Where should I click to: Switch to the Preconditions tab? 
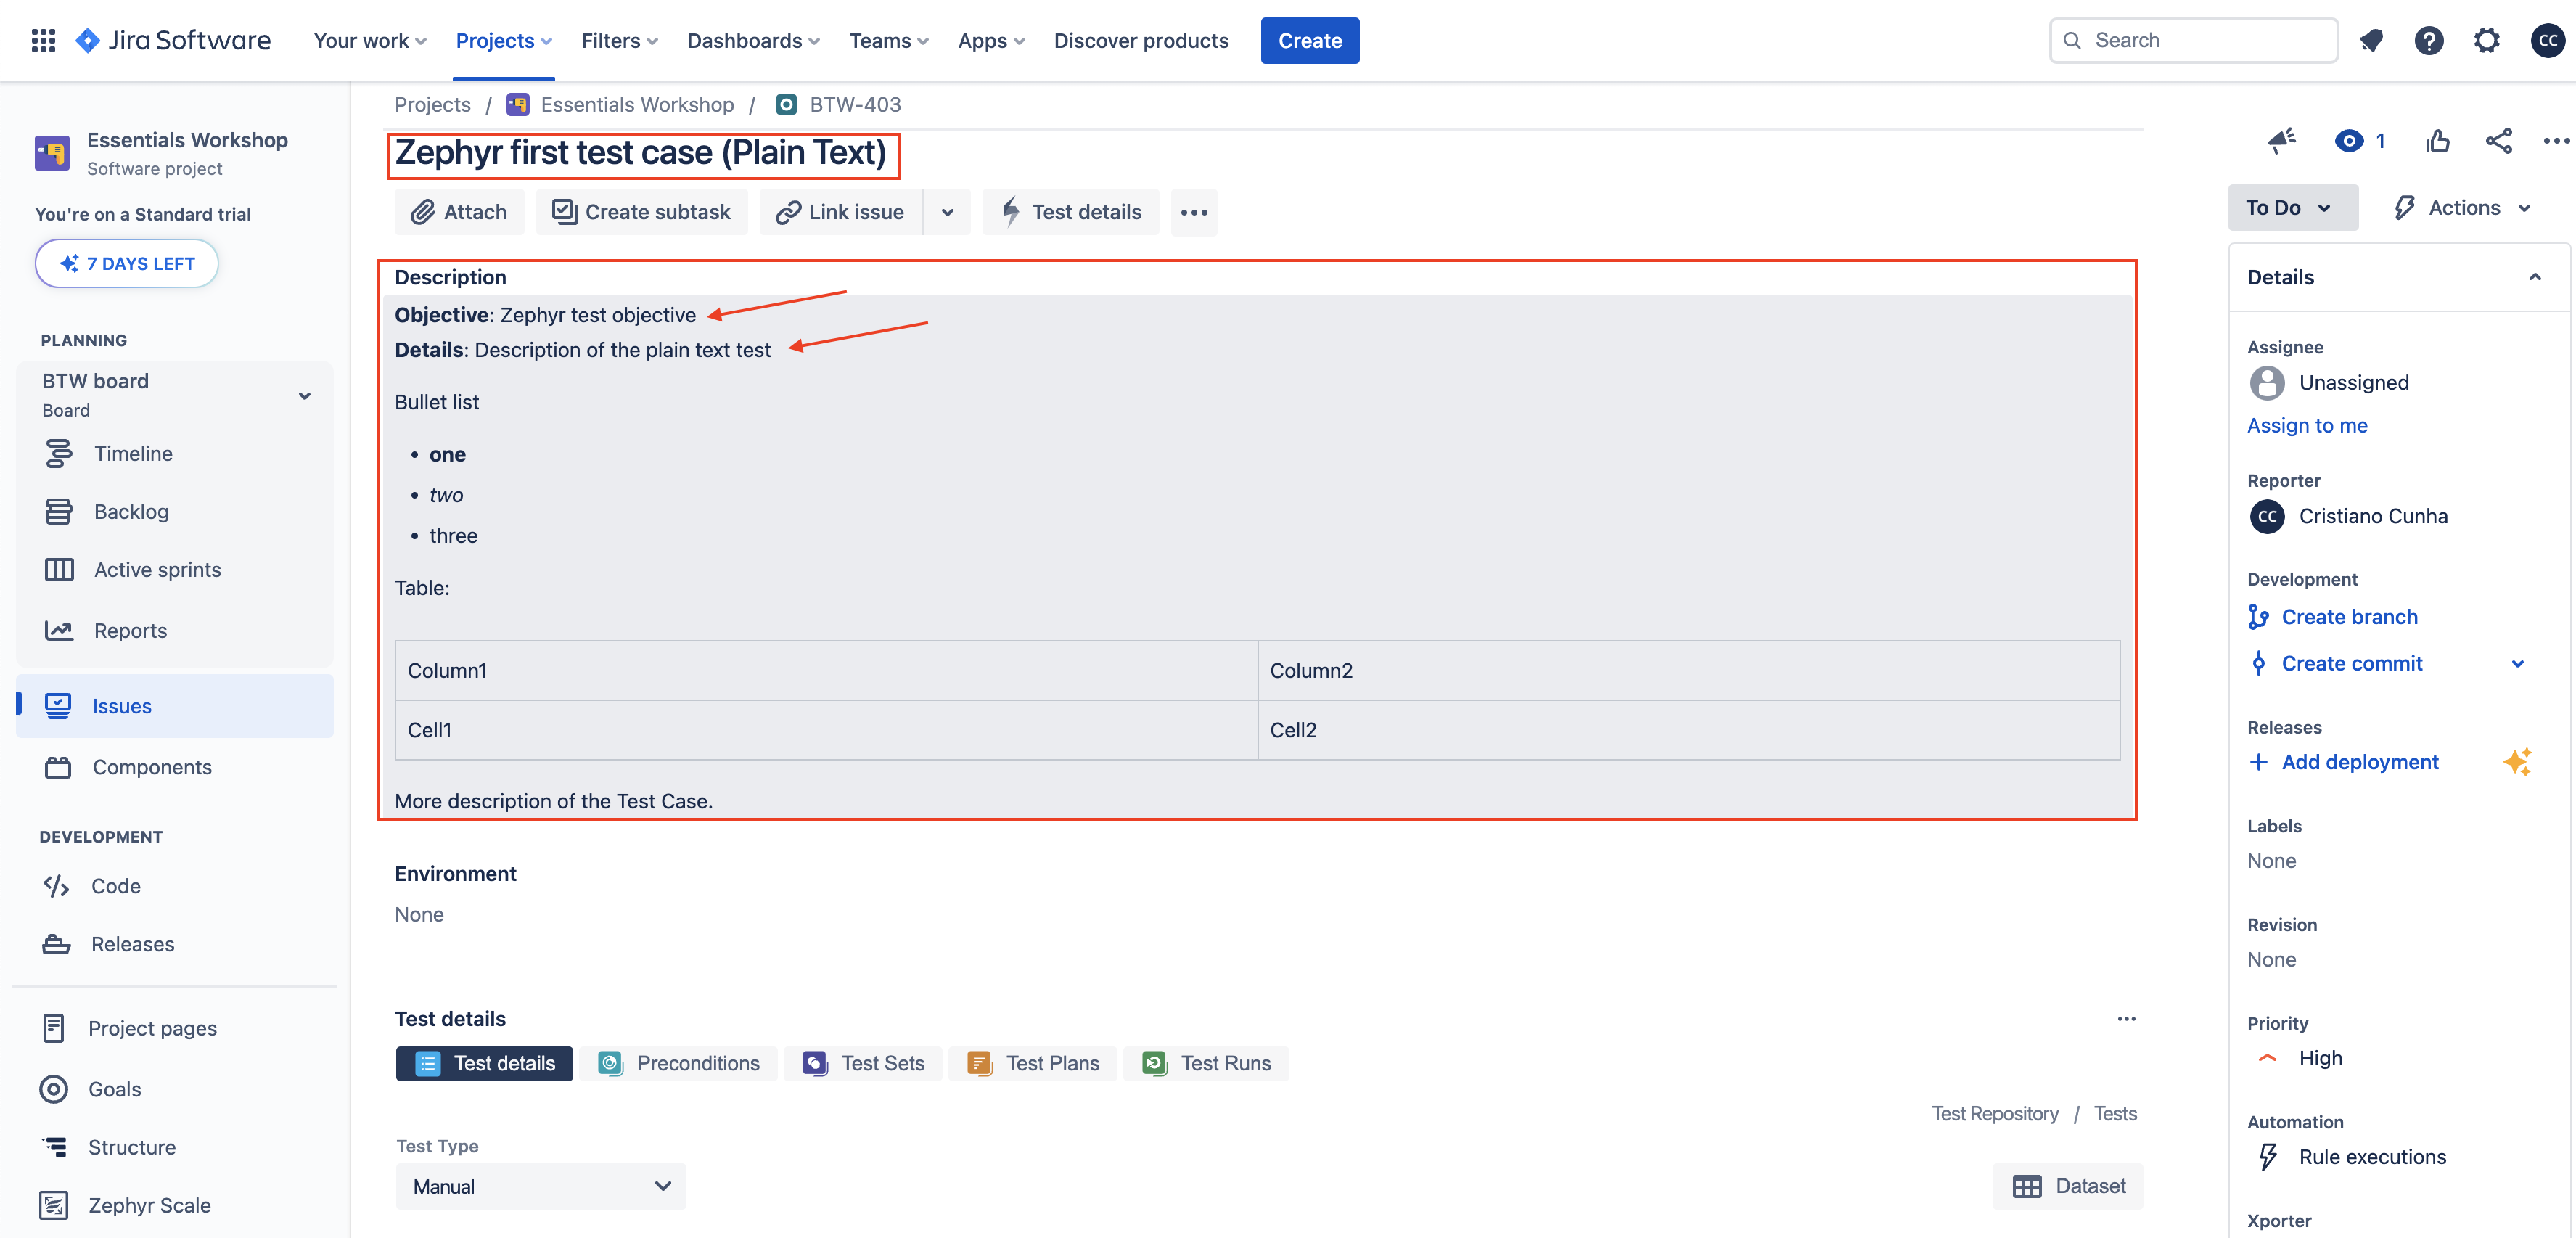click(679, 1063)
